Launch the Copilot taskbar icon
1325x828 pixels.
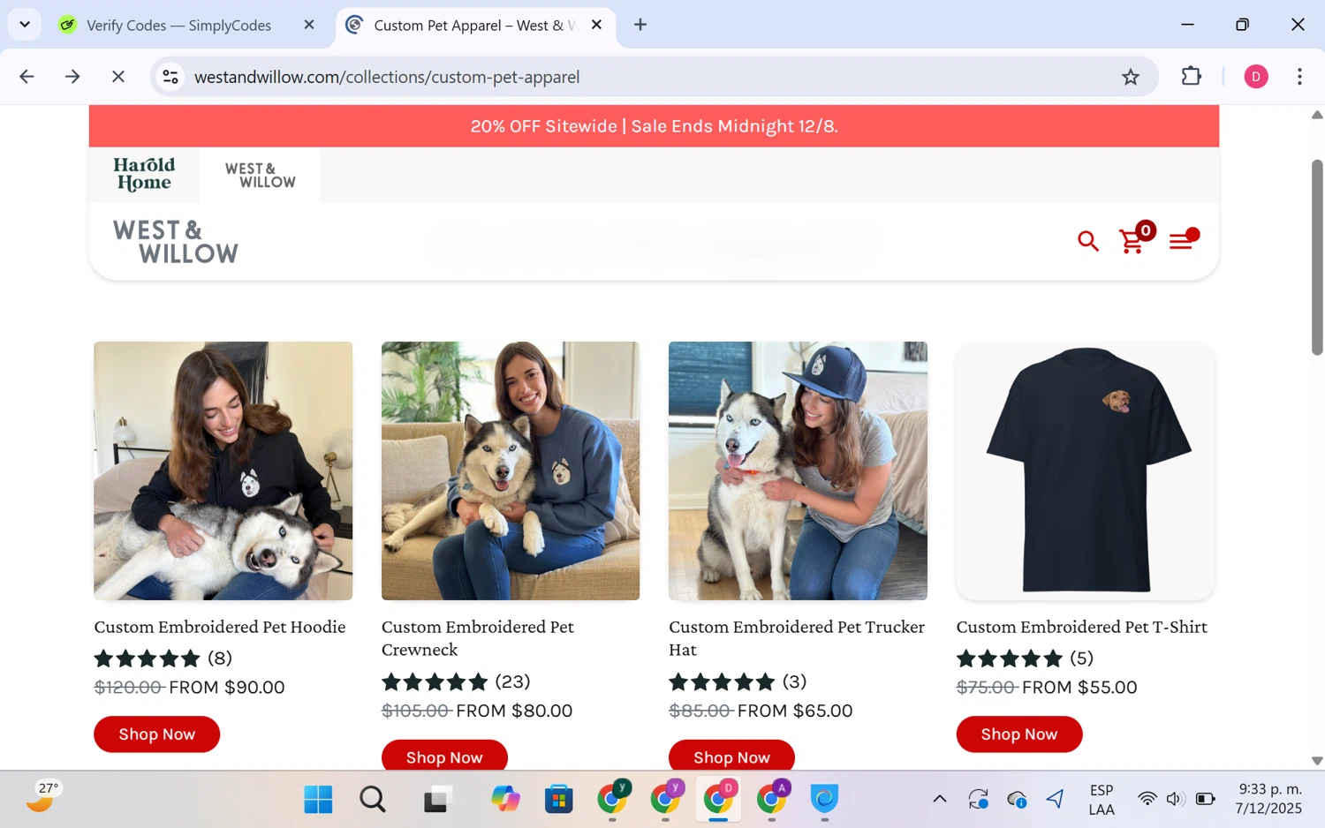pos(505,800)
